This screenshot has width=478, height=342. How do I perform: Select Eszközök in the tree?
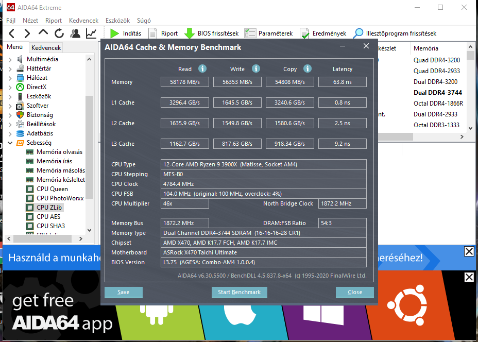[x=39, y=96]
